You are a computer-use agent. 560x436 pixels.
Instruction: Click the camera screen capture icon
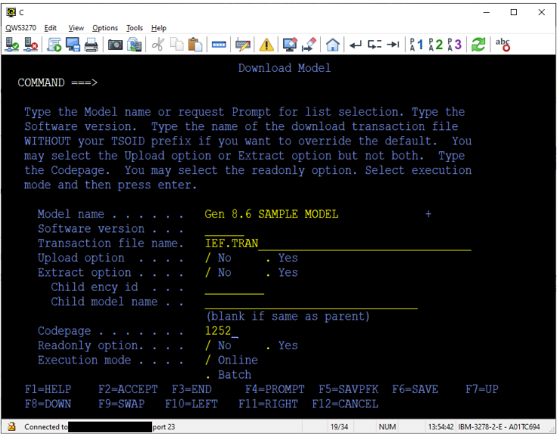click(x=115, y=45)
